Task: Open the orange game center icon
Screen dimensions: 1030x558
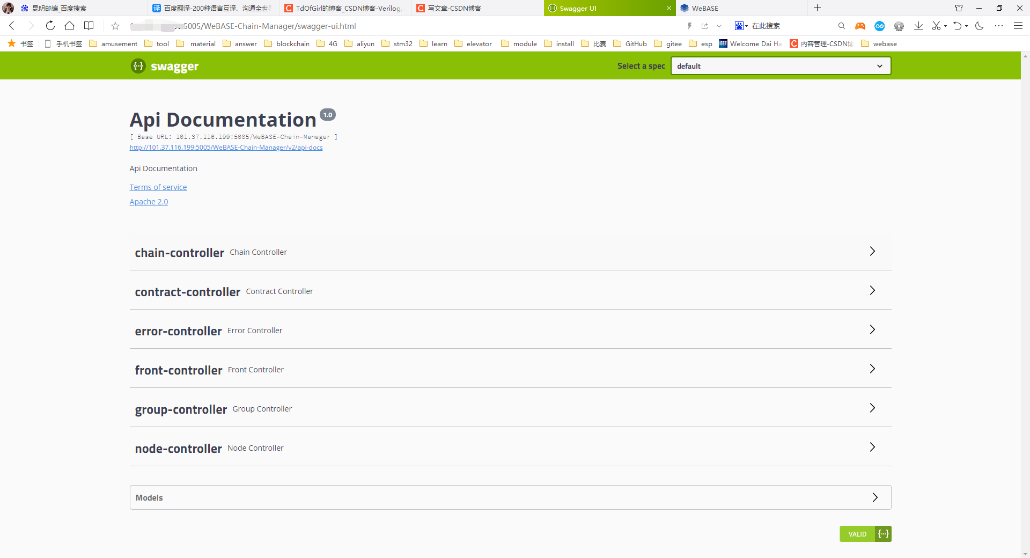Action: click(860, 26)
